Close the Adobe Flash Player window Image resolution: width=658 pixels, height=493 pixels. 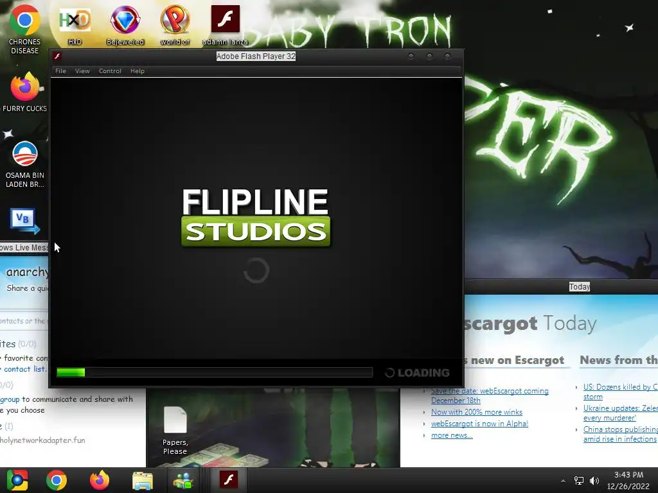447,56
